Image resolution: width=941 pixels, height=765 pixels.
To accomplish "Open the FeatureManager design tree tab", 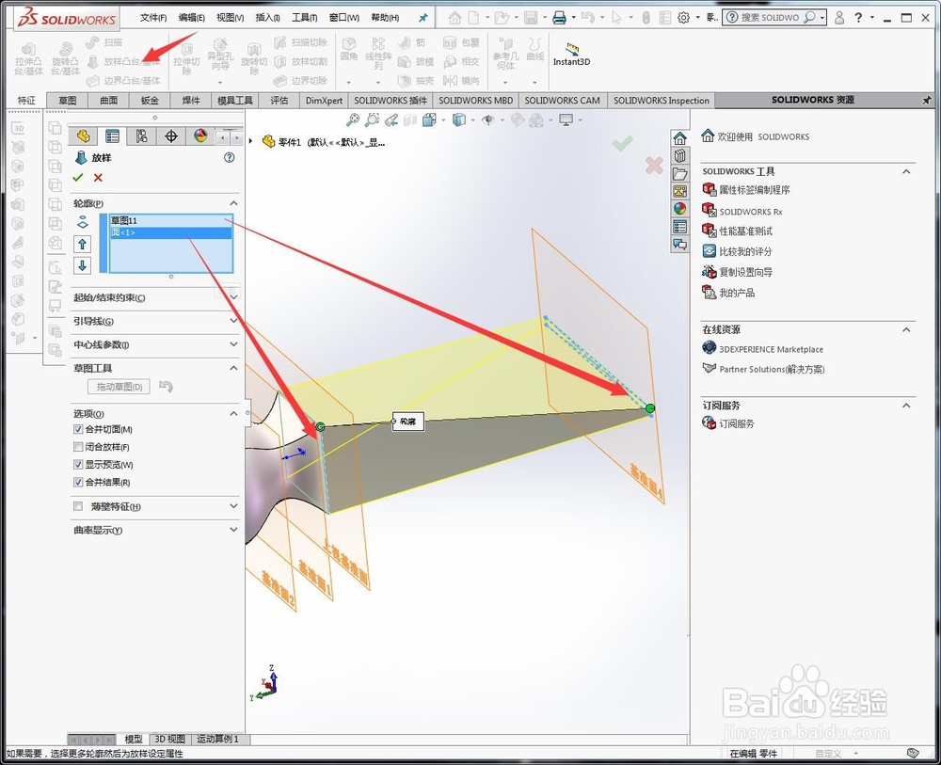I will point(83,136).
